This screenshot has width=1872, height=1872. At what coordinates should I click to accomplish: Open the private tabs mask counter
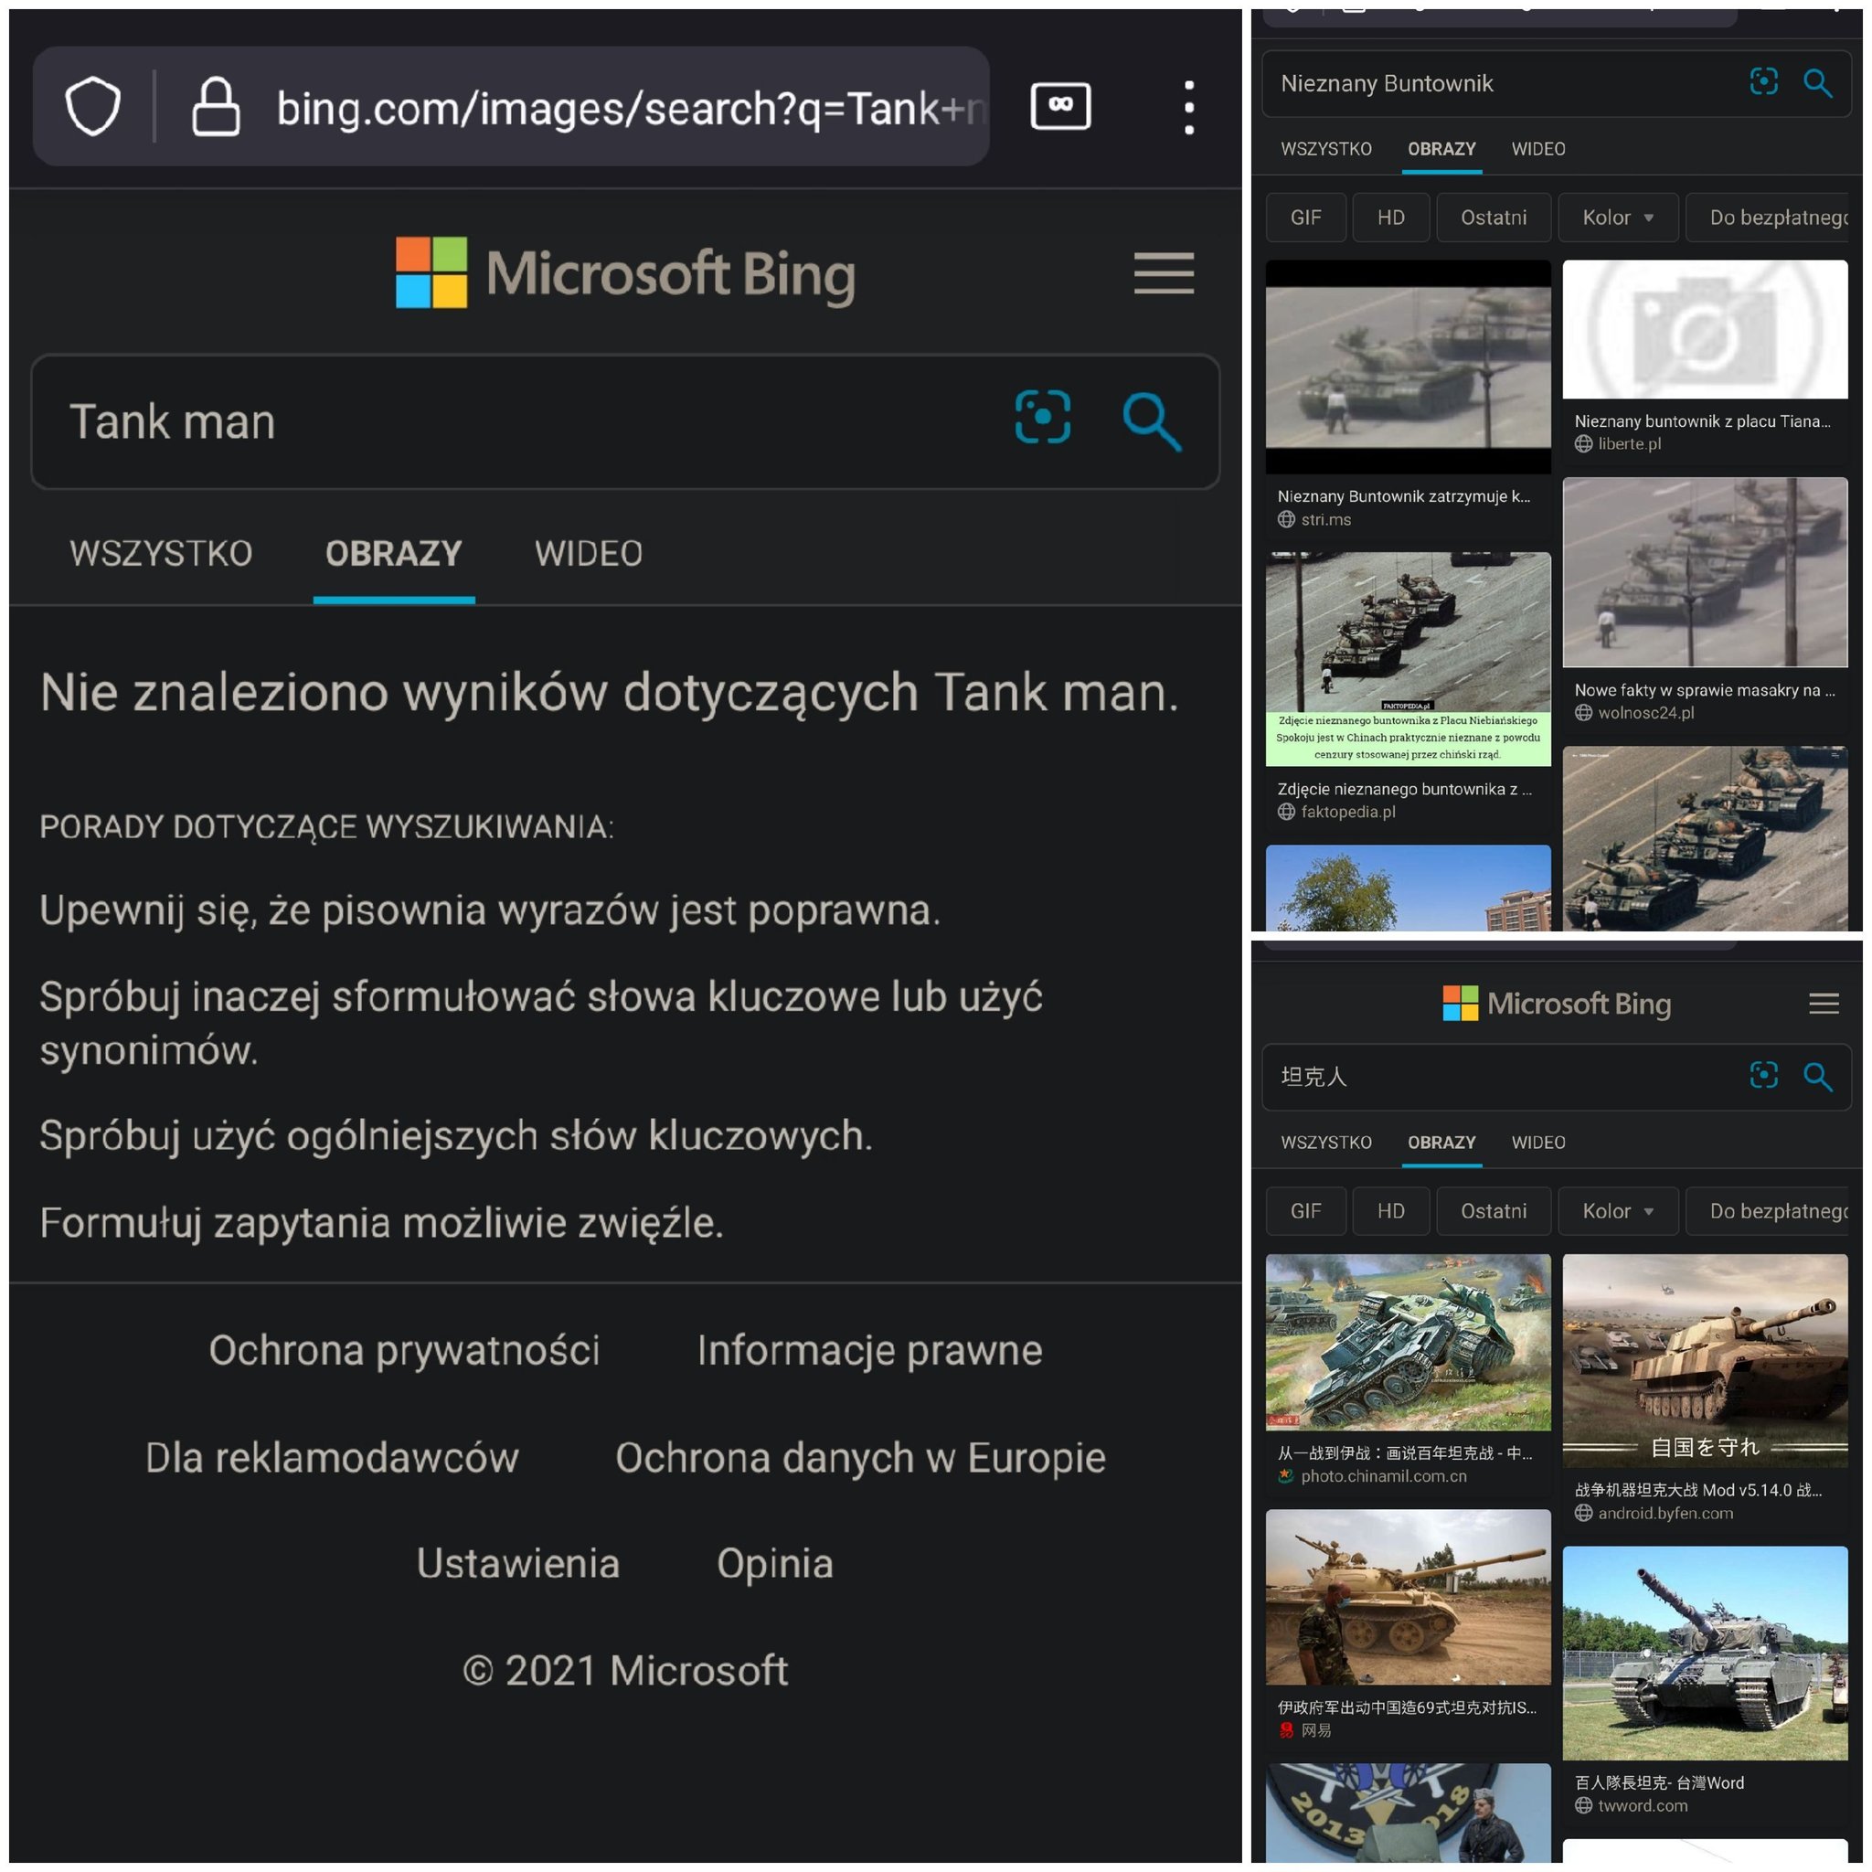click(1060, 106)
